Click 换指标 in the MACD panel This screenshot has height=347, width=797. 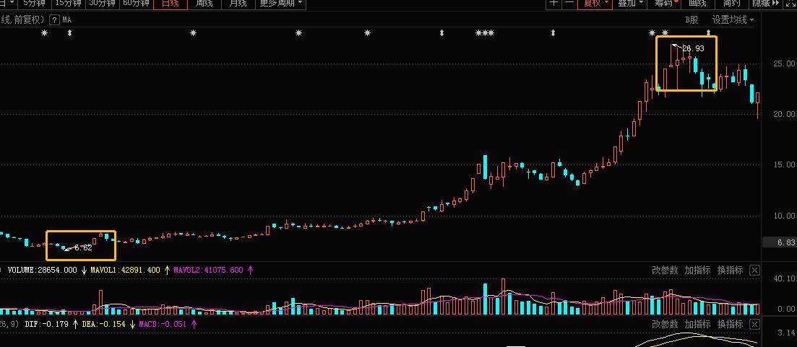tap(730, 324)
